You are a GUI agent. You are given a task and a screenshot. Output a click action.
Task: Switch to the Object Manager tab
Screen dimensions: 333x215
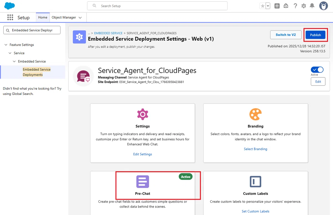coord(64,17)
